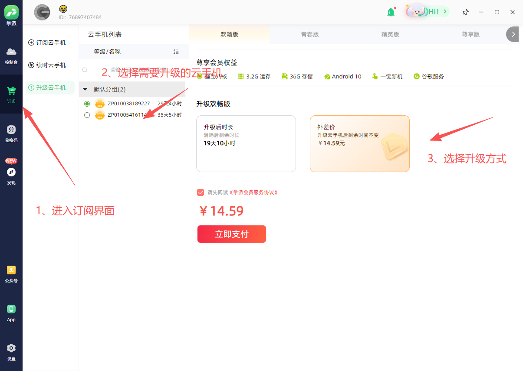Viewport: 523px width, 371px height.
Task: Switch to the 欢畅版 tab
Action: (229, 35)
